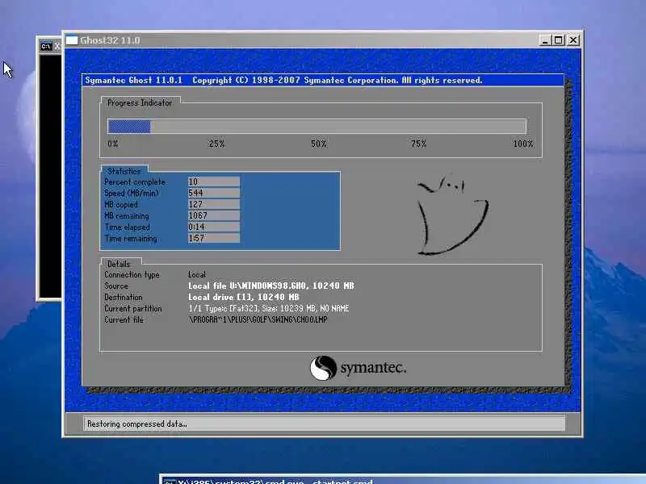Click the restore progress bar
646x484 pixels.
coord(317,127)
